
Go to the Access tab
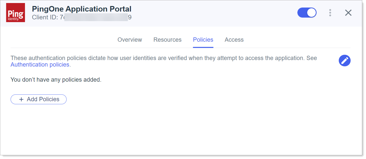(x=234, y=40)
